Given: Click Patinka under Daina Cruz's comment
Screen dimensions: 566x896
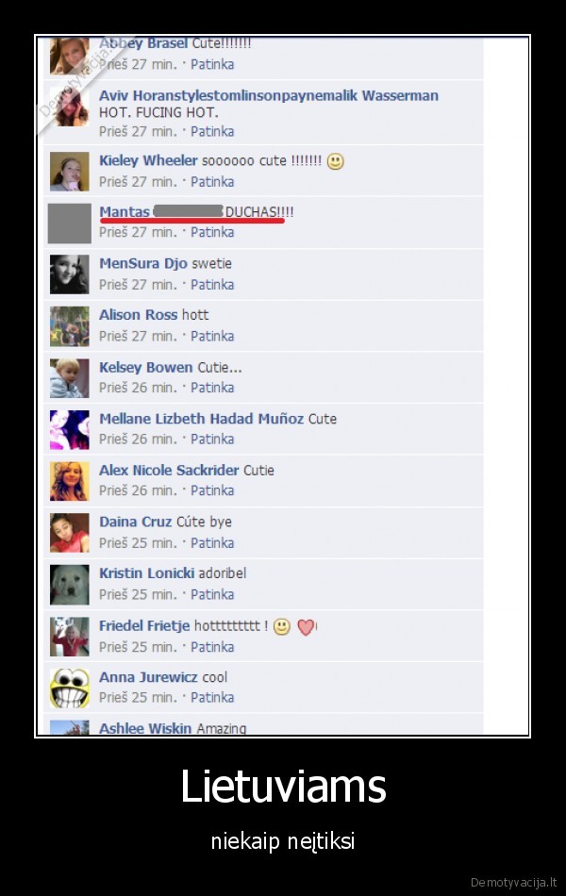Looking at the screenshot, I should (x=212, y=543).
